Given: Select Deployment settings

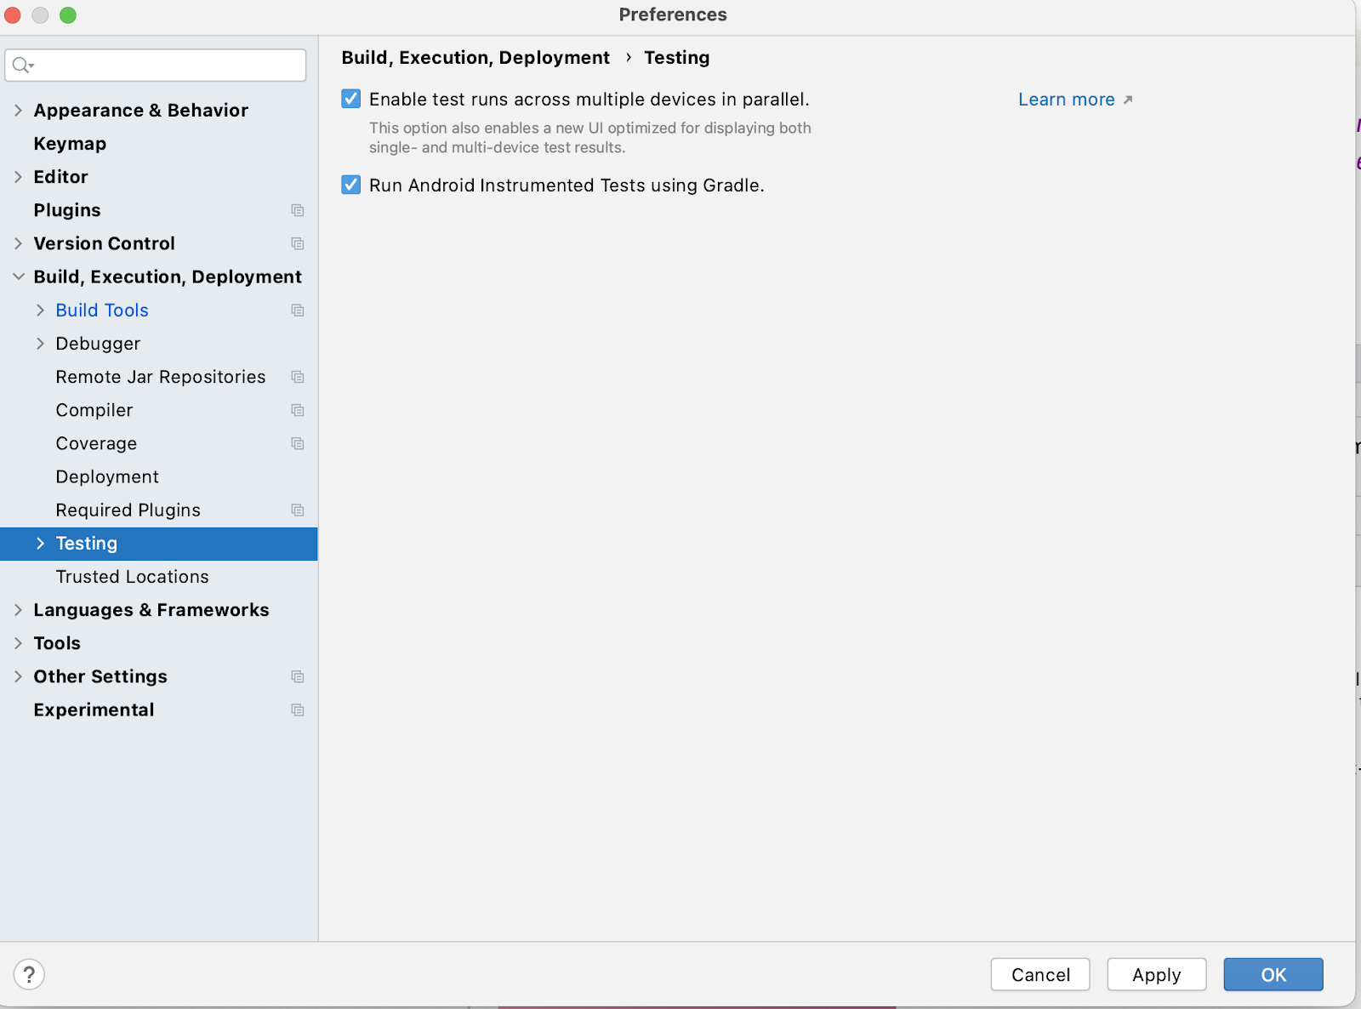Looking at the screenshot, I should (107, 476).
